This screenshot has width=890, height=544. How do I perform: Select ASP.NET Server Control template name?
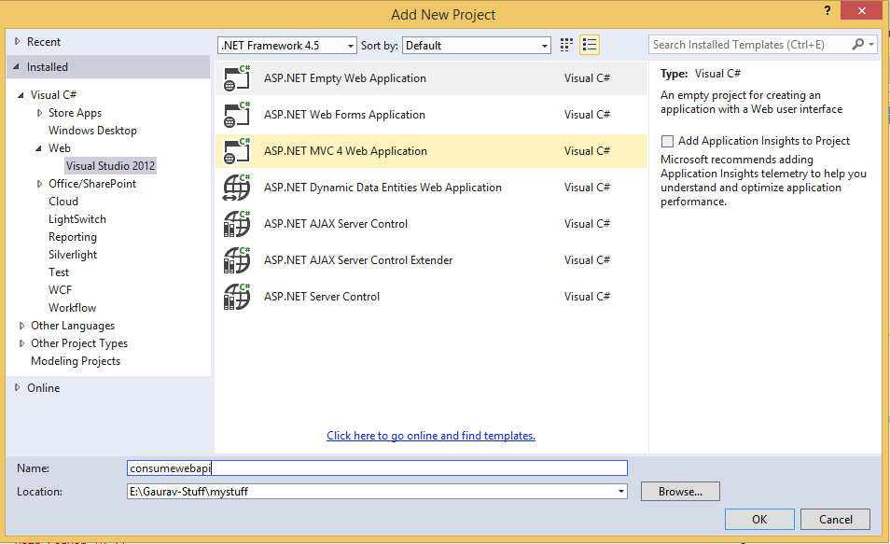[x=322, y=297]
